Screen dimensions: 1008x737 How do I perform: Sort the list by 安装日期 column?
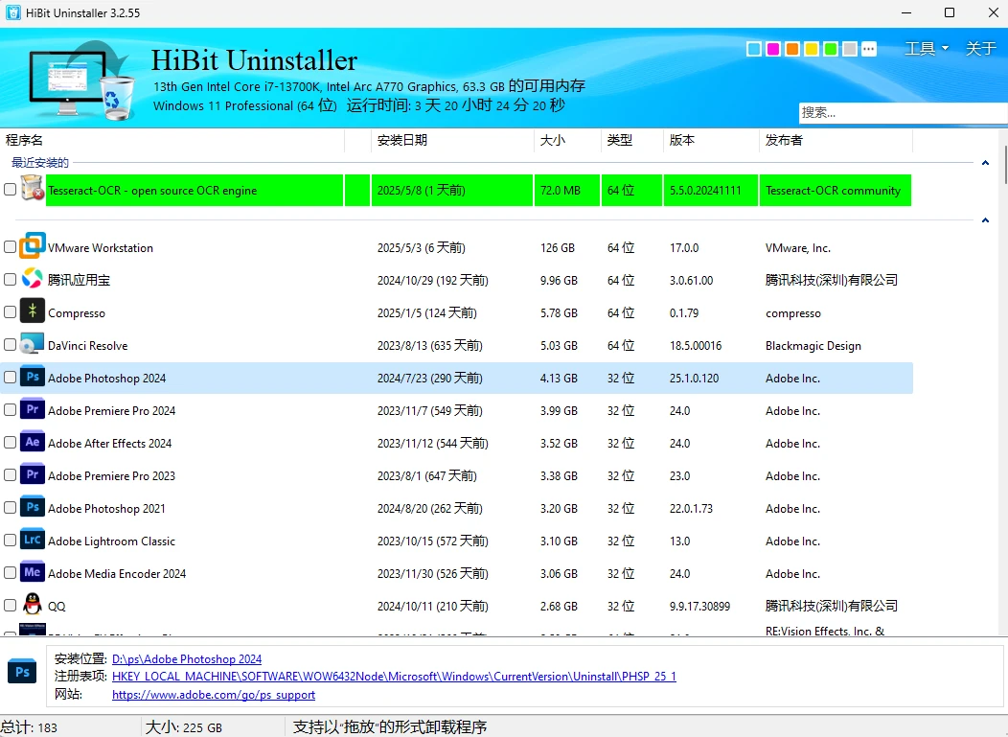coord(402,140)
